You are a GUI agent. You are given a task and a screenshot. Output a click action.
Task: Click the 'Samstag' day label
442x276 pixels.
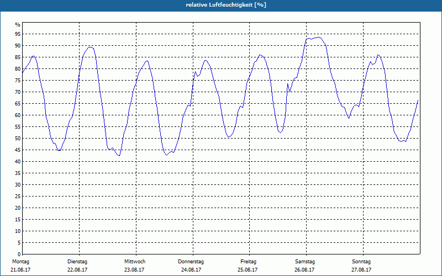(305, 262)
